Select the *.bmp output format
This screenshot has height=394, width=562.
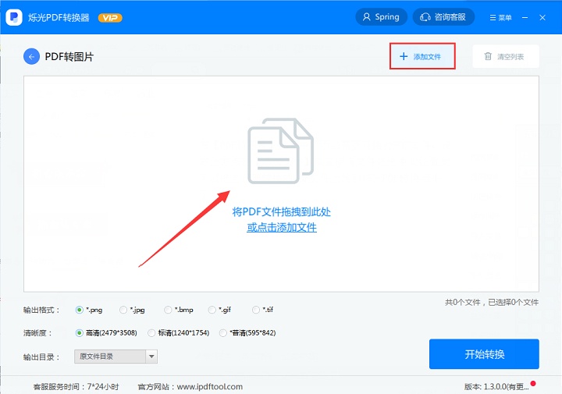pos(179,310)
